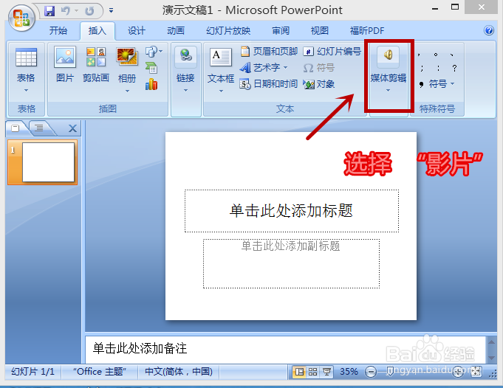The height and width of the screenshot is (388, 503).
Task: Switch to the 审阅 tab
Action: point(281,31)
